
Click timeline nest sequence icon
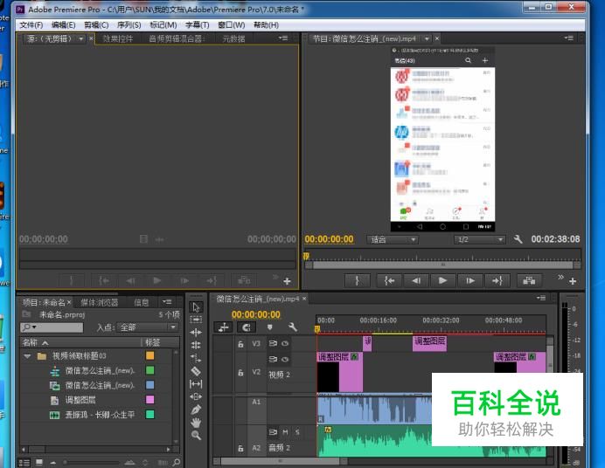tap(223, 327)
